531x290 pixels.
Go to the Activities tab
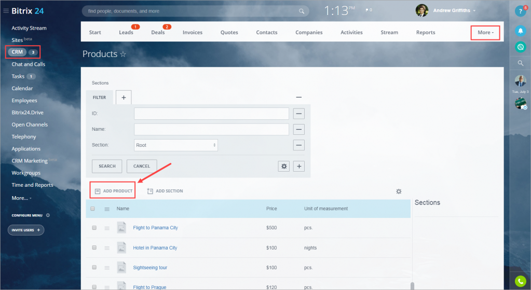point(351,33)
